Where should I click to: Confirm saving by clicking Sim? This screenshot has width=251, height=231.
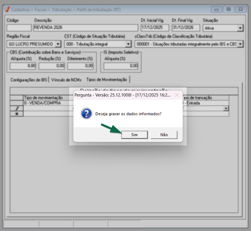pyautogui.click(x=134, y=135)
